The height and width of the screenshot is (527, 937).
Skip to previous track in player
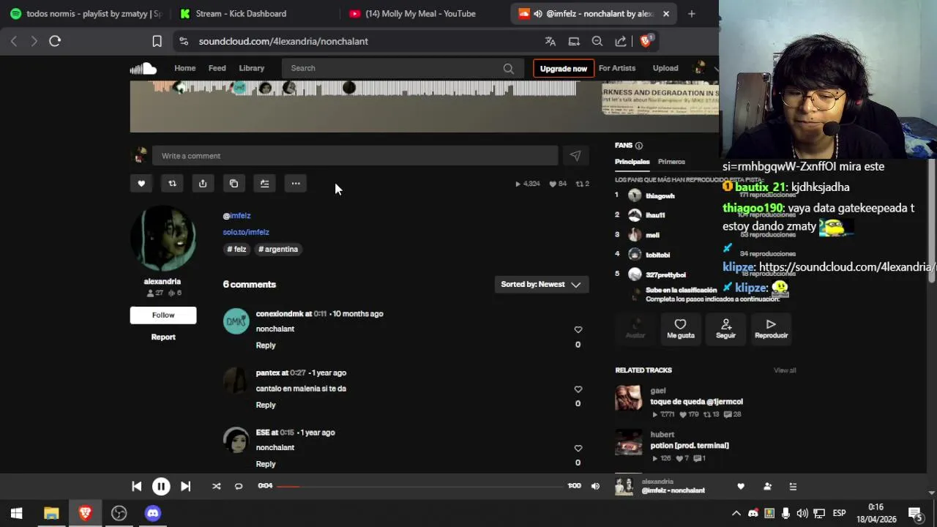(136, 486)
